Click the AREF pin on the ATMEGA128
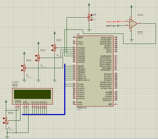 [x=75, y=102]
